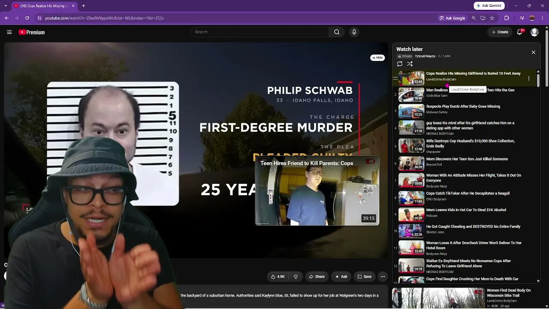Save the video to a playlist
The height and width of the screenshot is (309, 549).
[365, 277]
